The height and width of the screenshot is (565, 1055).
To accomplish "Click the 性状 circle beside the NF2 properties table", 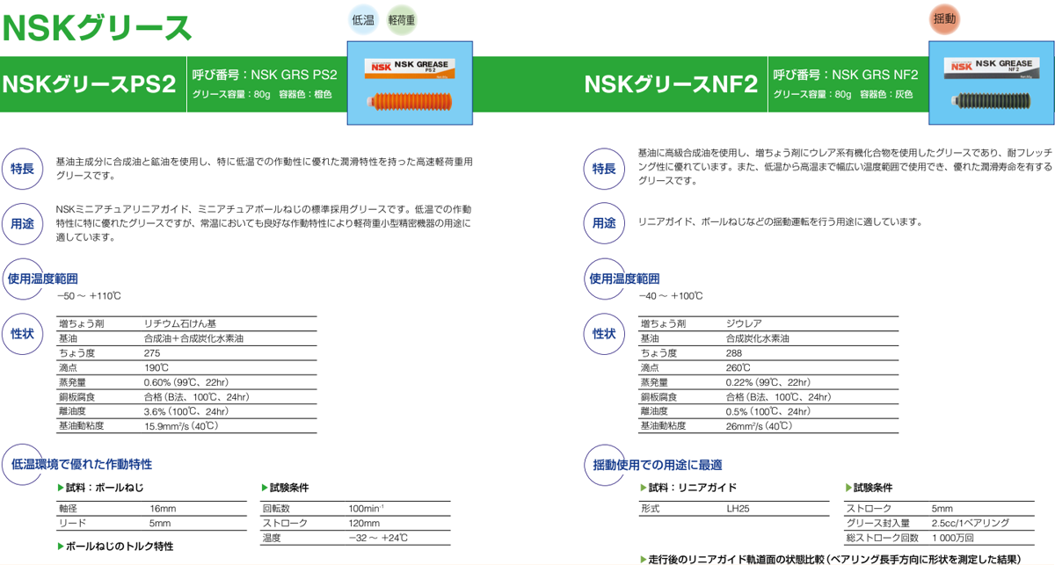I will (603, 334).
